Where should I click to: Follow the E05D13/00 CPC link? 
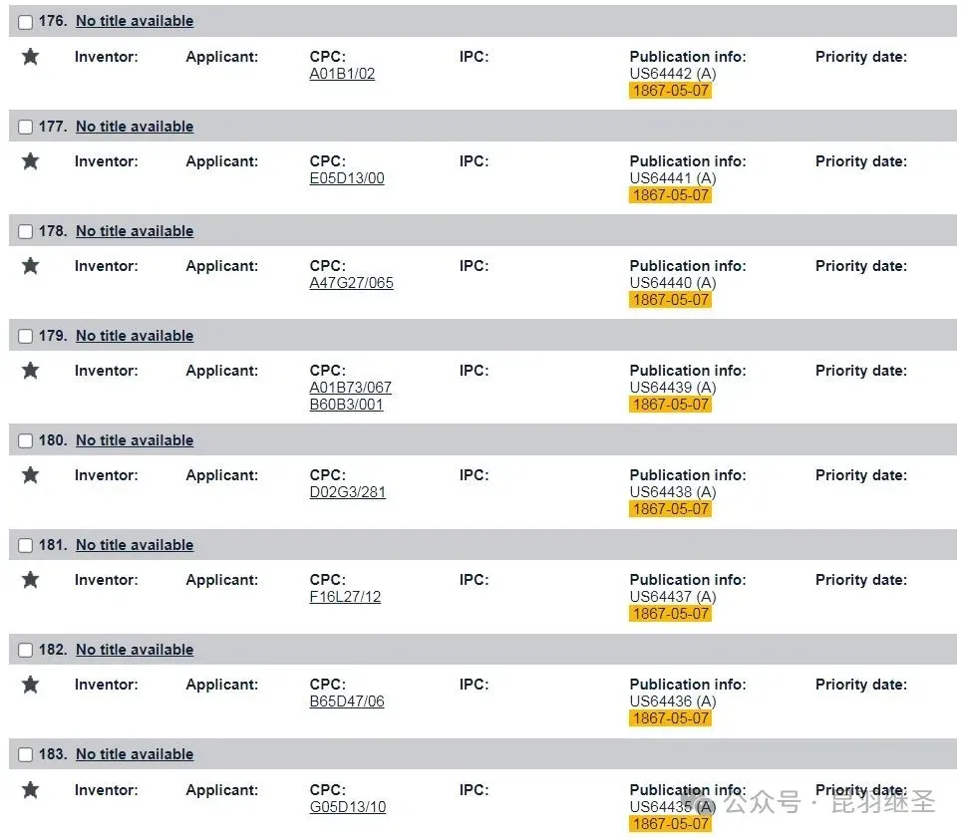(347, 178)
